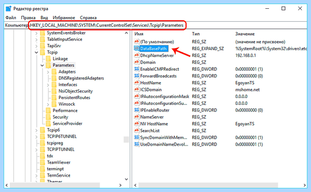311x192 pixels.
Task: Open the Правка menu
Action: coord(28,18)
